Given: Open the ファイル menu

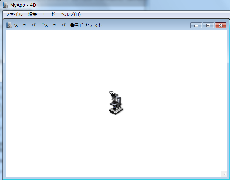Looking at the screenshot, I should pos(14,14).
